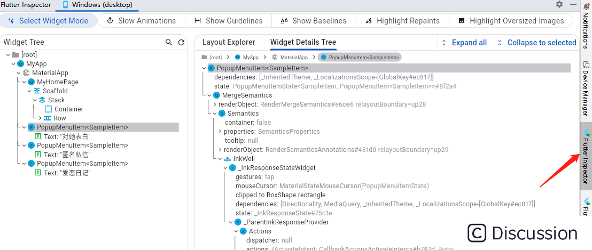Select the "tooltip: null" property row
The height and width of the screenshot is (250, 592).
(242, 140)
